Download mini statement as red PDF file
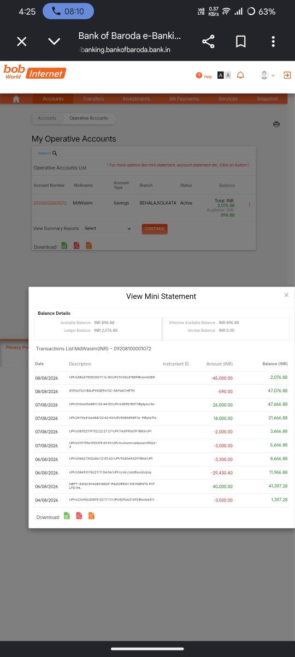This screenshot has width=295, height=657. click(79, 516)
